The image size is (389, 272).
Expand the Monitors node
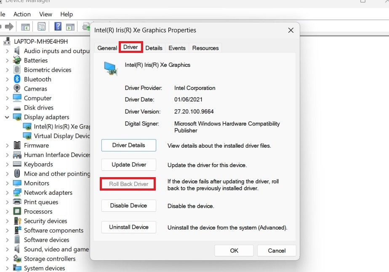[7, 183]
